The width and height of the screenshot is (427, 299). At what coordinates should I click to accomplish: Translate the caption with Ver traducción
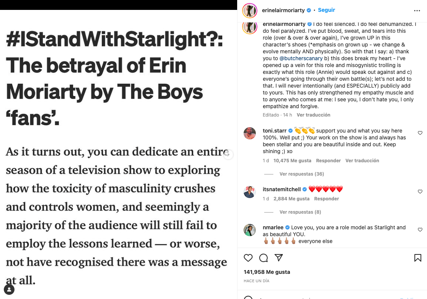[313, 115]
